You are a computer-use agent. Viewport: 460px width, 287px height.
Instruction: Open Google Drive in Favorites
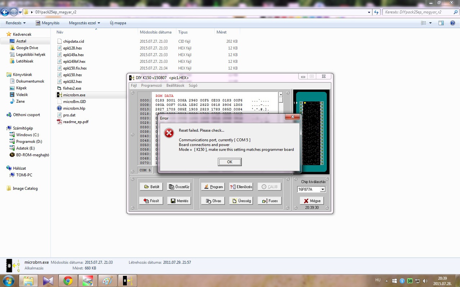coord(27,48)
